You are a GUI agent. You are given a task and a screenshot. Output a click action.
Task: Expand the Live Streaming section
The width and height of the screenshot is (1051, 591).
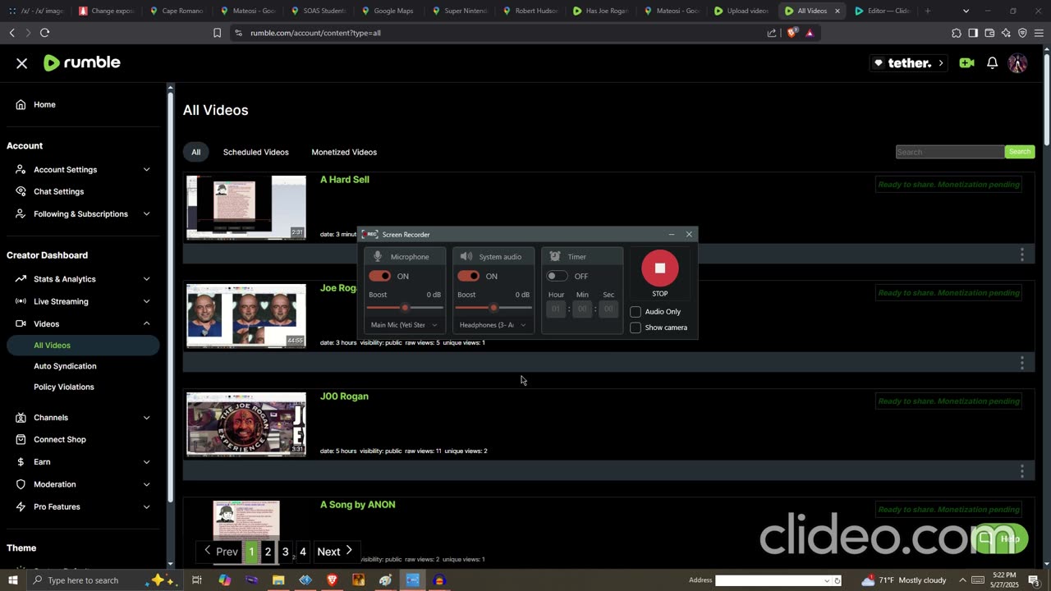[x=82, y=301]
